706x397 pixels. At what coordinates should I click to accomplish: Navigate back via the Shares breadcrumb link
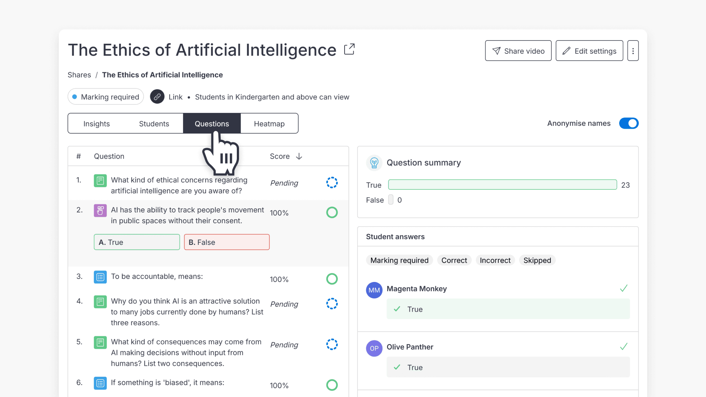coord(79,75)
